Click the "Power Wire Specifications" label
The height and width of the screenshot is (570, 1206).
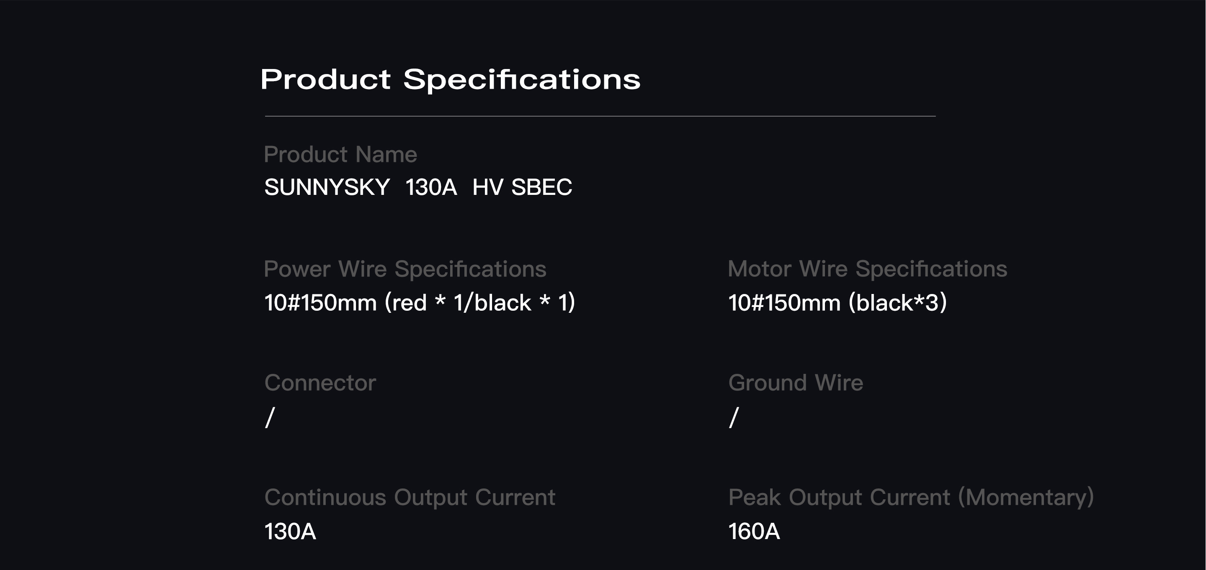[x=405, y=269]
